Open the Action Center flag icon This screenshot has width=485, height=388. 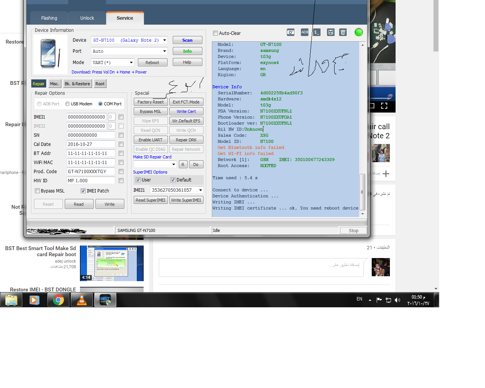point(379,300)
